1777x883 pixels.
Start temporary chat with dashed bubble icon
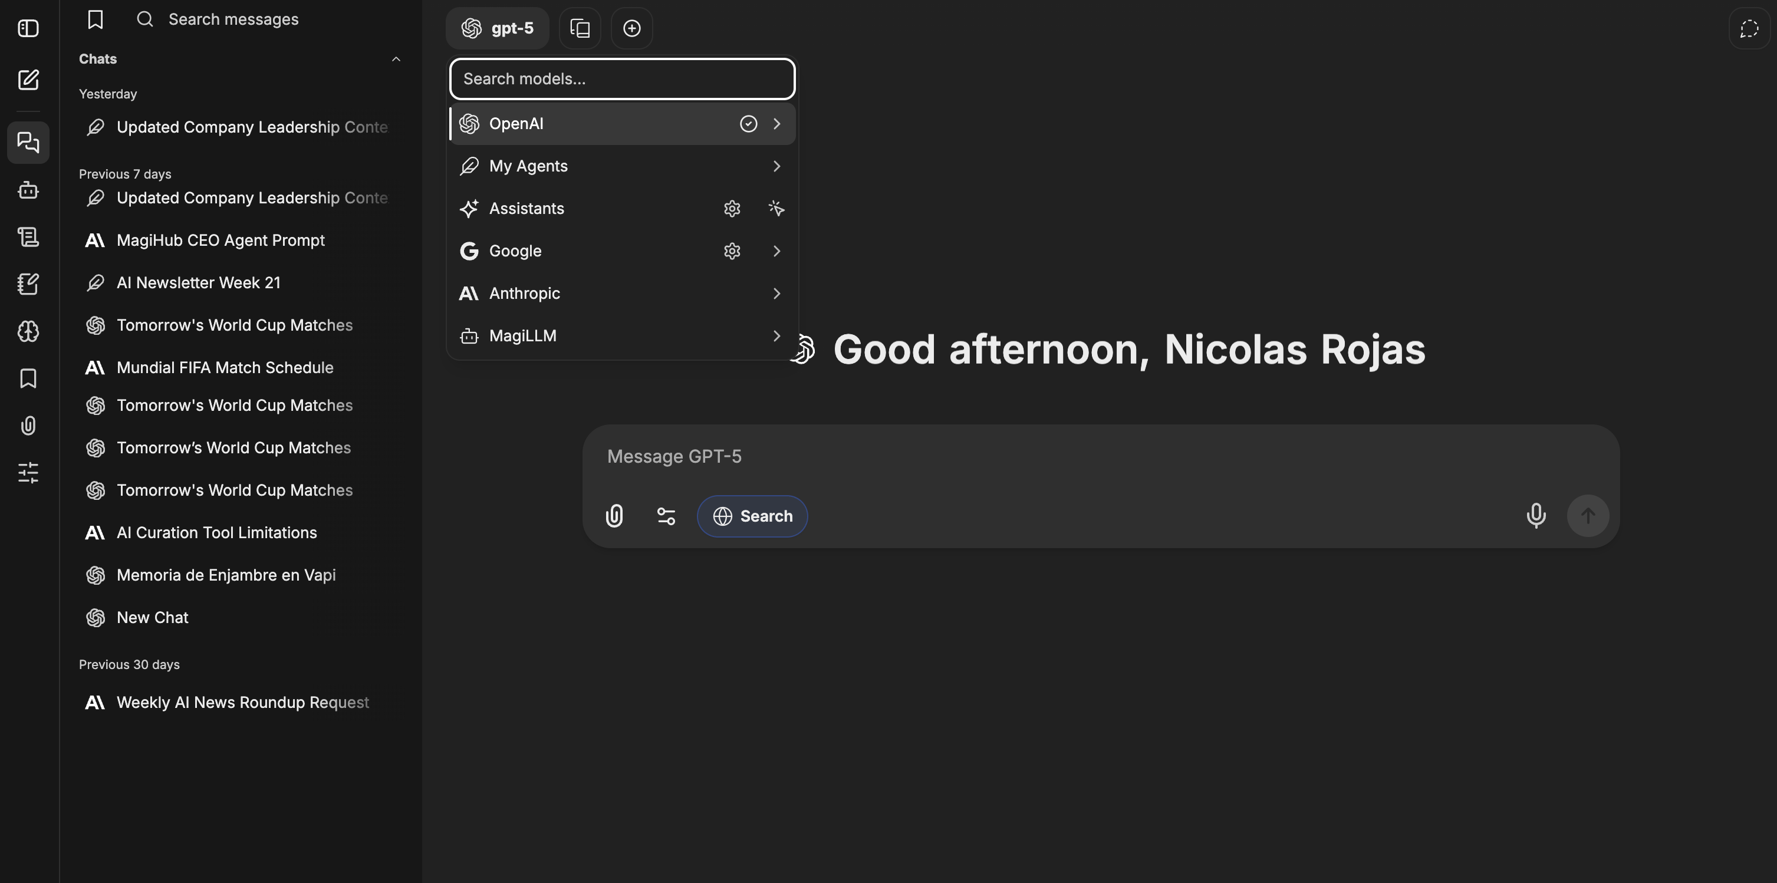[x=1749, y=28]
